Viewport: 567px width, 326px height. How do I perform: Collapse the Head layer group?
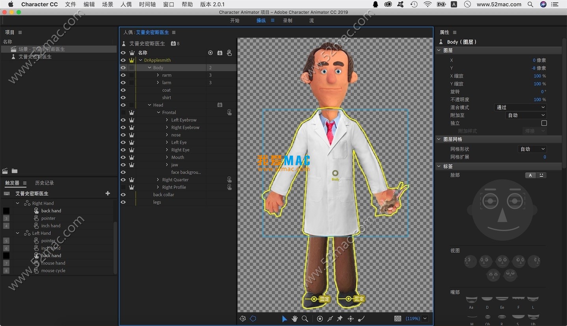pos(150,105)
